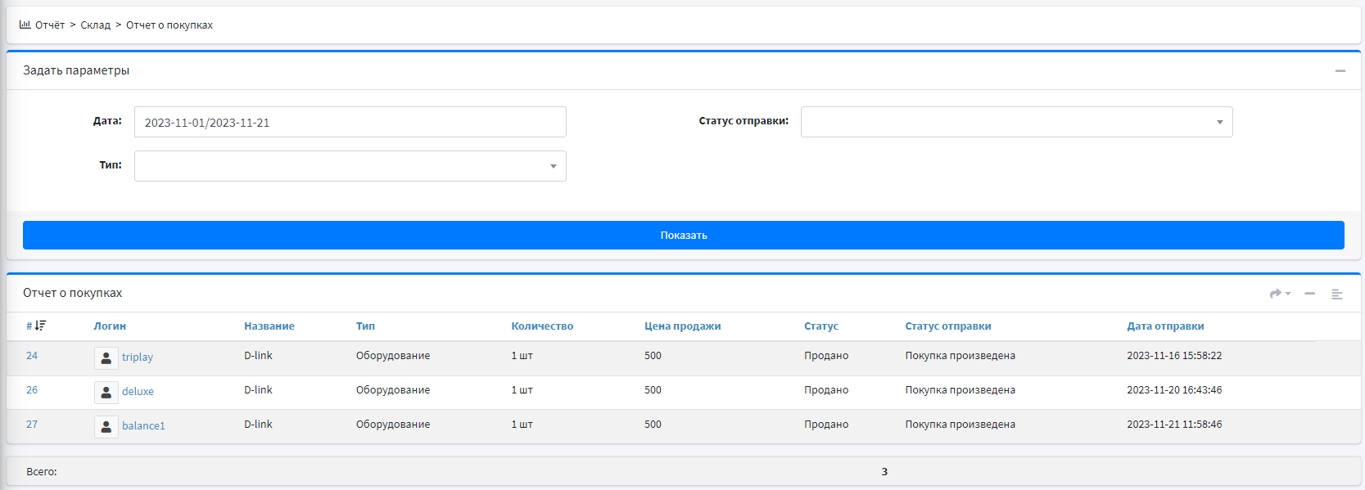The height and width of the screenshot is (490, 1365).
Task: Click user avatar icon beside triplay
Action: pyautogui.click(x=106, y=357)
